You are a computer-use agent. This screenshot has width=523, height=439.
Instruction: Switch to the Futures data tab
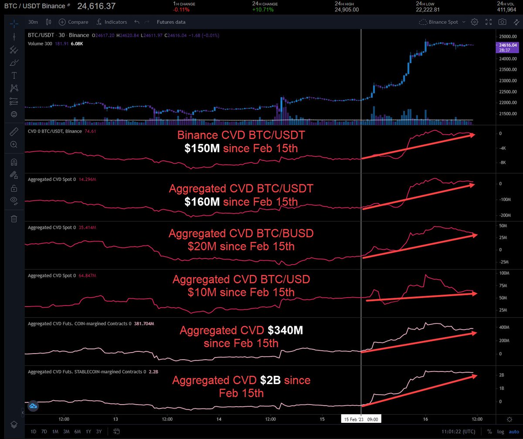[171, 22]
